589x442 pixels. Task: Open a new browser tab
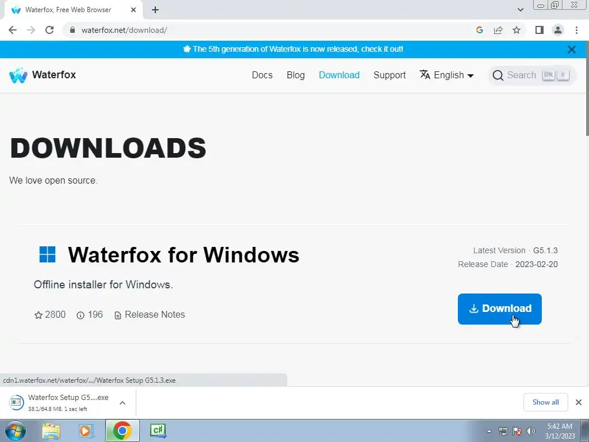coord(155,10)
